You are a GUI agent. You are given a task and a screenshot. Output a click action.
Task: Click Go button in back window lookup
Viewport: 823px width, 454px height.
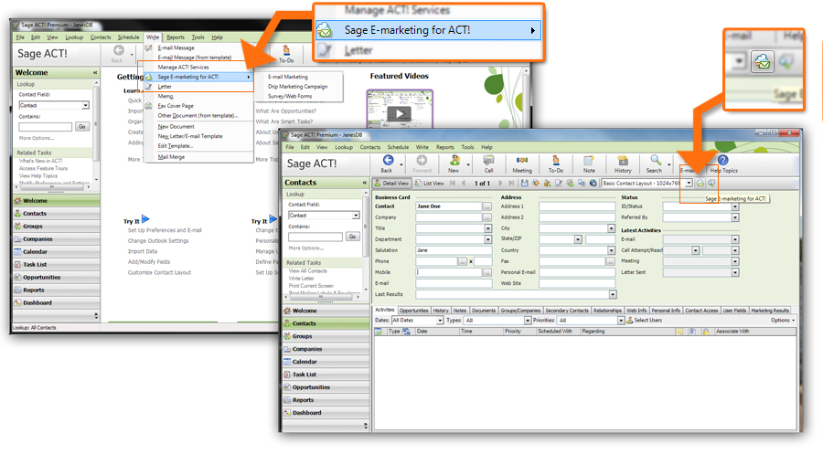[x=82, y=126]
